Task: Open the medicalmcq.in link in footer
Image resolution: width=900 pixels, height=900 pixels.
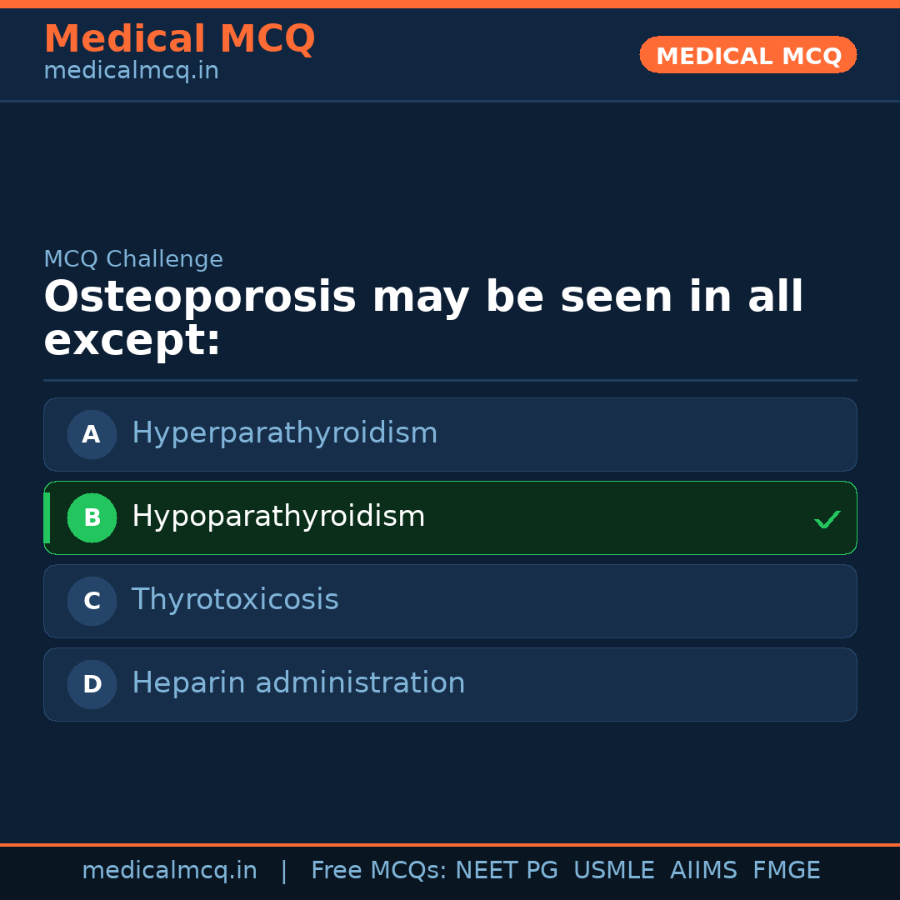Action: tap(169, 871)
